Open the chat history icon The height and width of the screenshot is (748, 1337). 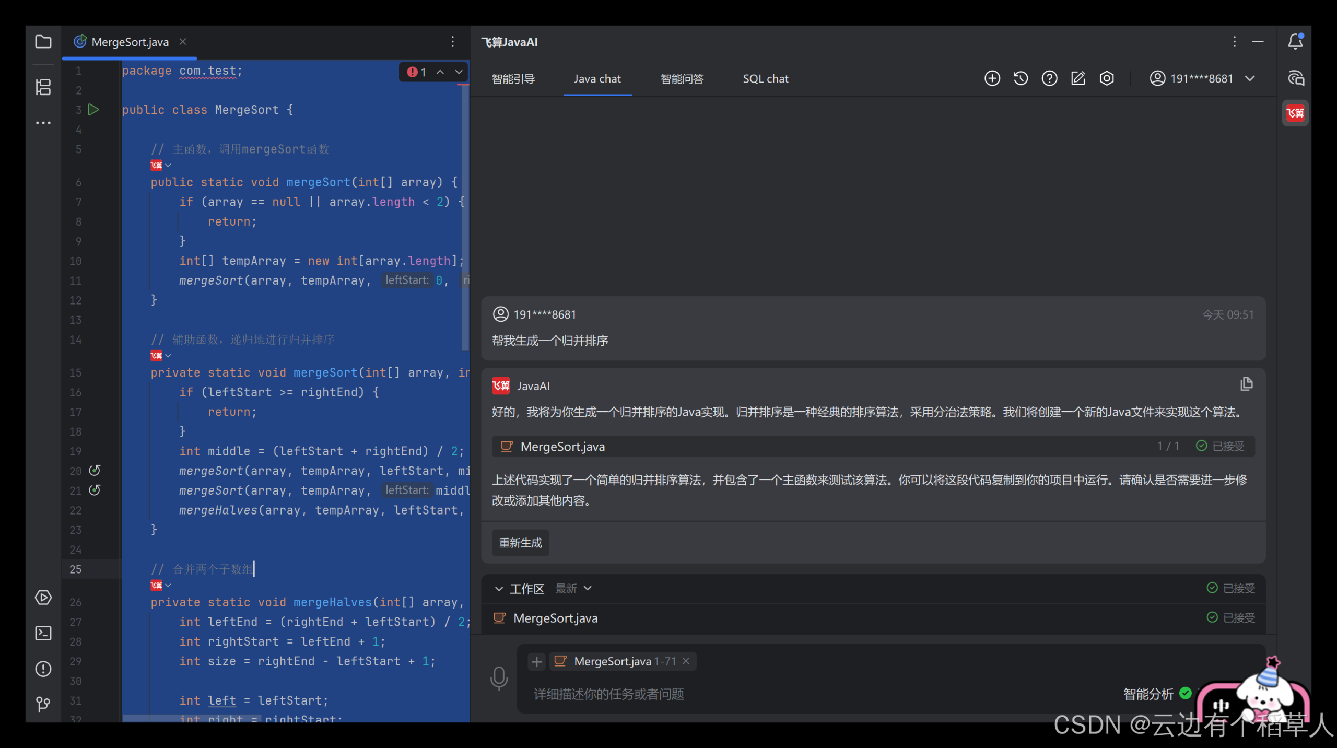pos(1021,78)
